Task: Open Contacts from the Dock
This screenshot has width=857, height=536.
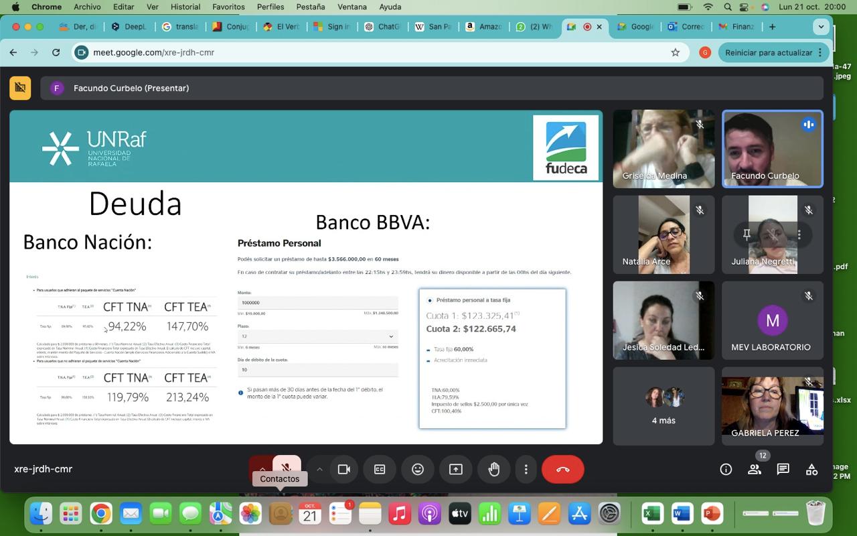Action: (x=281, y=514)
